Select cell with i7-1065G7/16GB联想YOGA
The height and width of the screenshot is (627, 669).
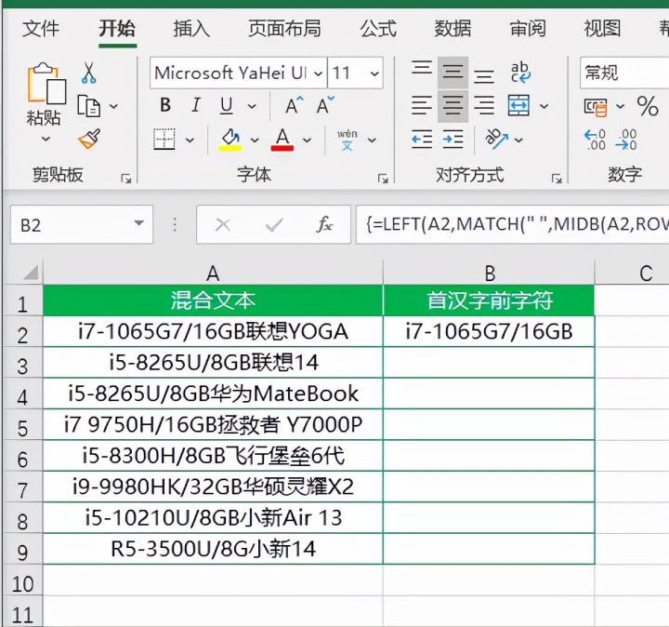point(213,331)
